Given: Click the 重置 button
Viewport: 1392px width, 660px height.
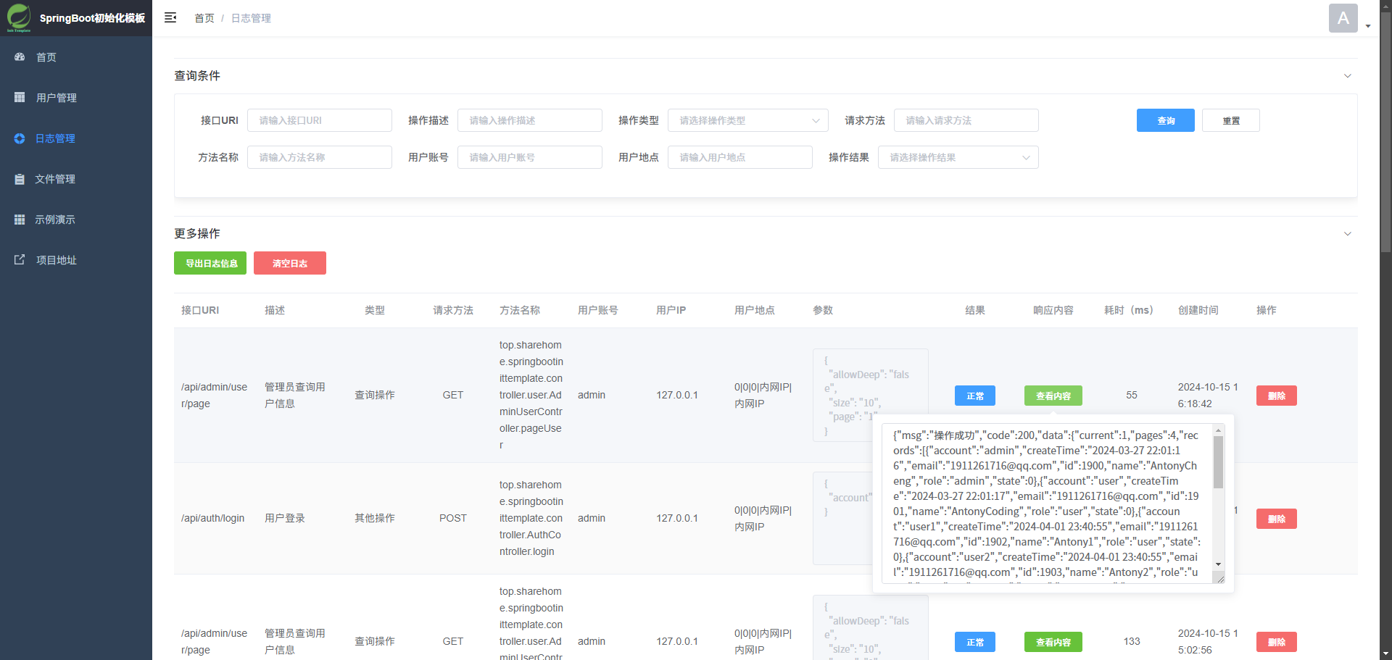Looking at the screenshot, I should (x=1231, y=120).
